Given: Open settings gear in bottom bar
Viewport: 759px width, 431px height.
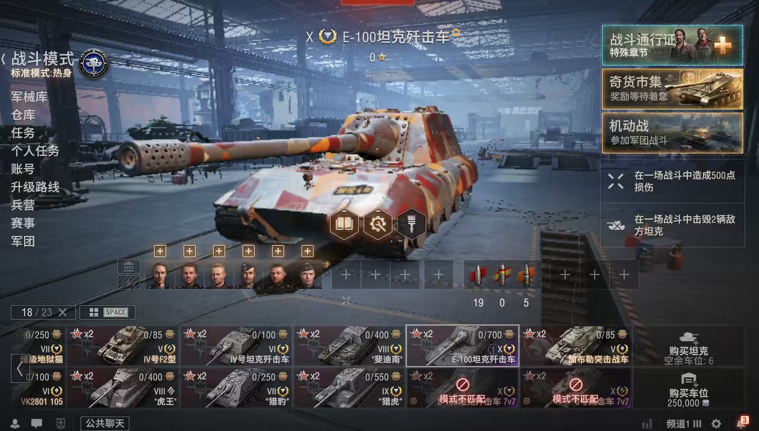Looking at the screenshot, I should coord(716,424).
